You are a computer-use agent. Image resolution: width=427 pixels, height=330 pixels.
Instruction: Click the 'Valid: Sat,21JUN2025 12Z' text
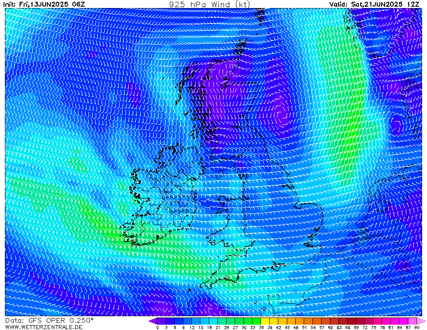(x=374, y=4)
